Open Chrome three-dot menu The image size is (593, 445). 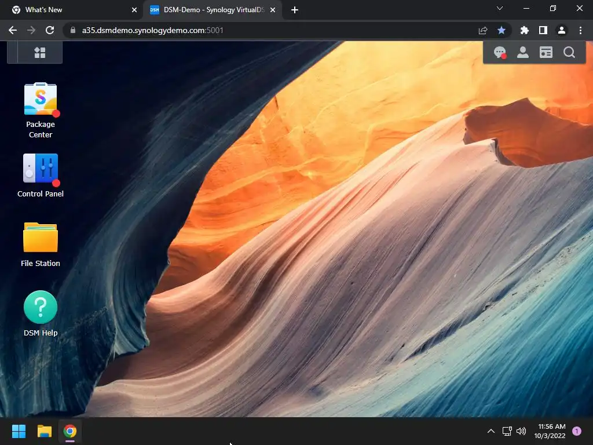click(x=580, y=30)
